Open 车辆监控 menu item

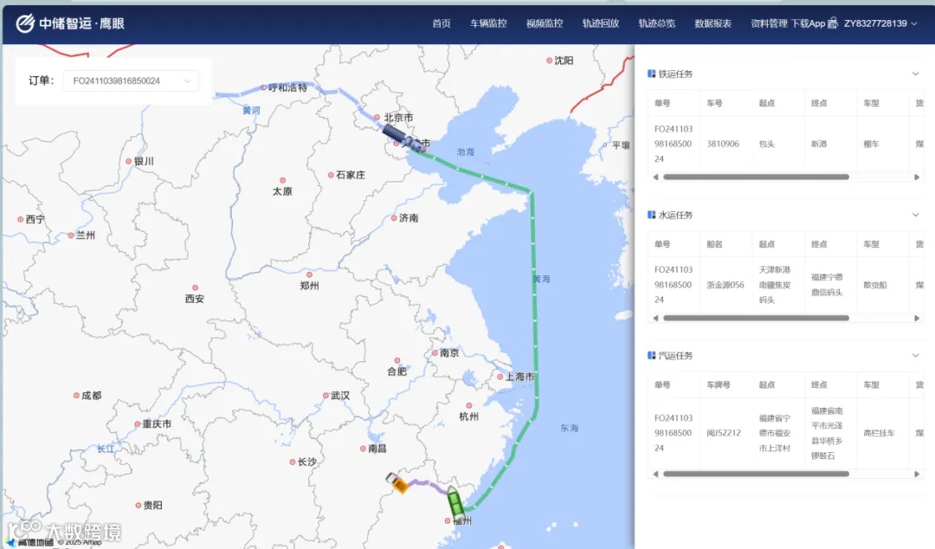point(488,23)
